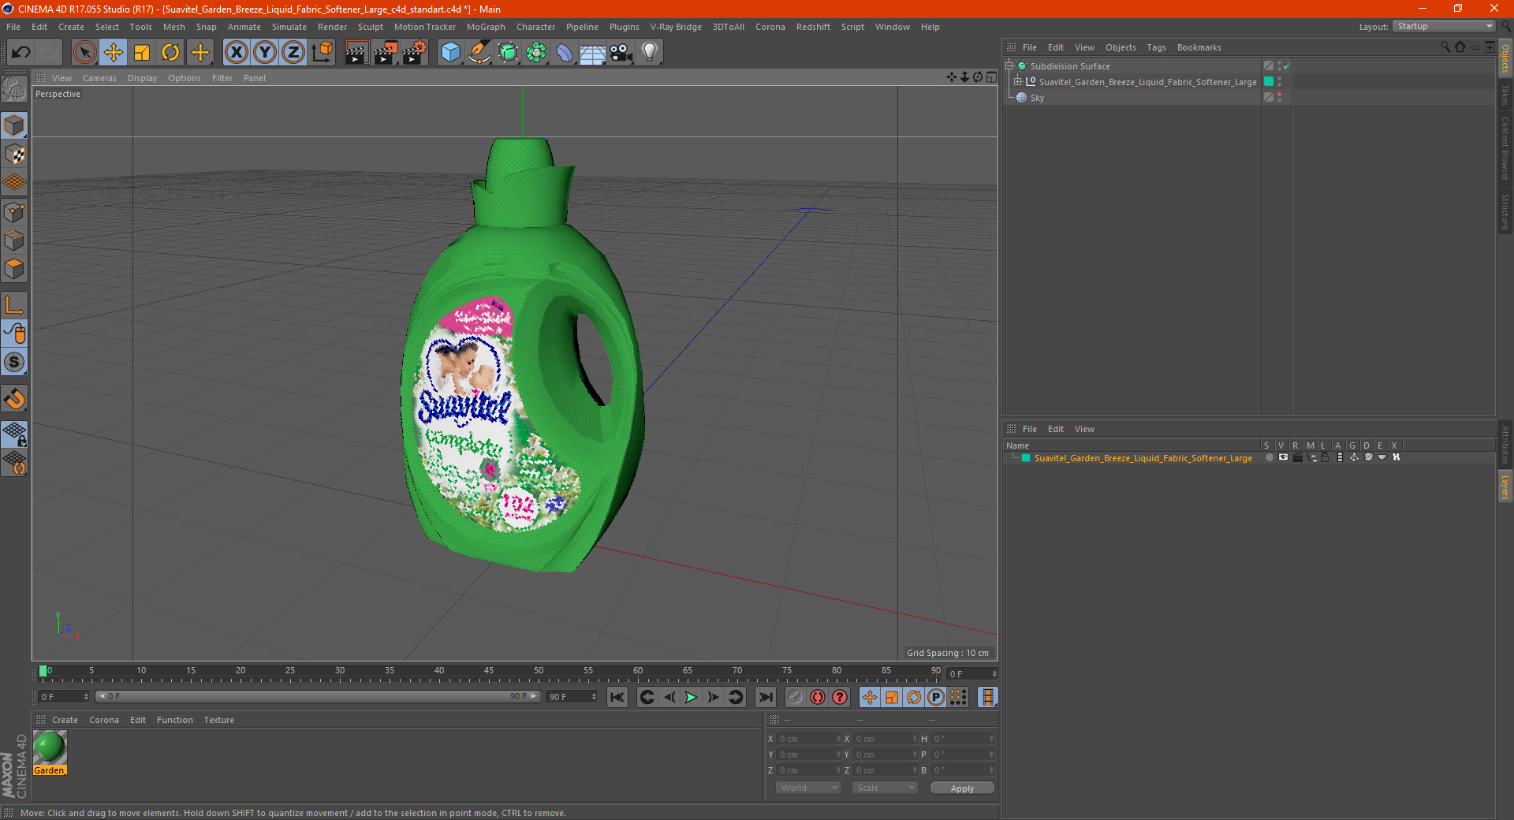Add a light object

click(x=649, y=53)
